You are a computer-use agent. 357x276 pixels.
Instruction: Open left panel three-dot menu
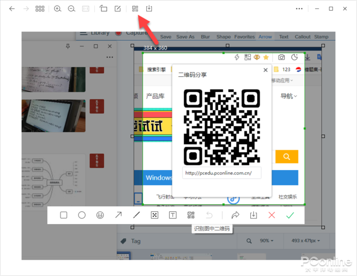click(x=110, y=57)
